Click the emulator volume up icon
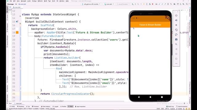Image resolution: width=197 pixels, height=110 pixels. 176,20
